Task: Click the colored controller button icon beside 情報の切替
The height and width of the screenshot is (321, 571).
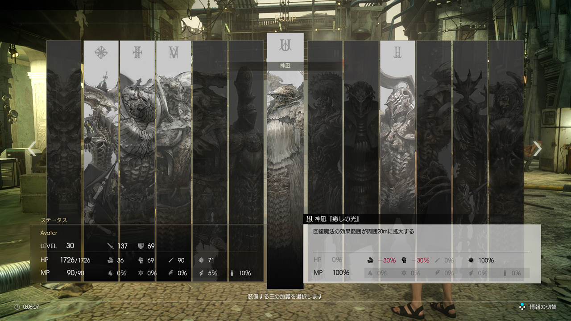Action: (522, 307)
